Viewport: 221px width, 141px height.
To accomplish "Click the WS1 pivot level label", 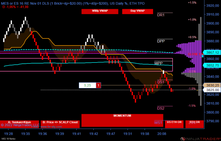I will tap(158, 123).
